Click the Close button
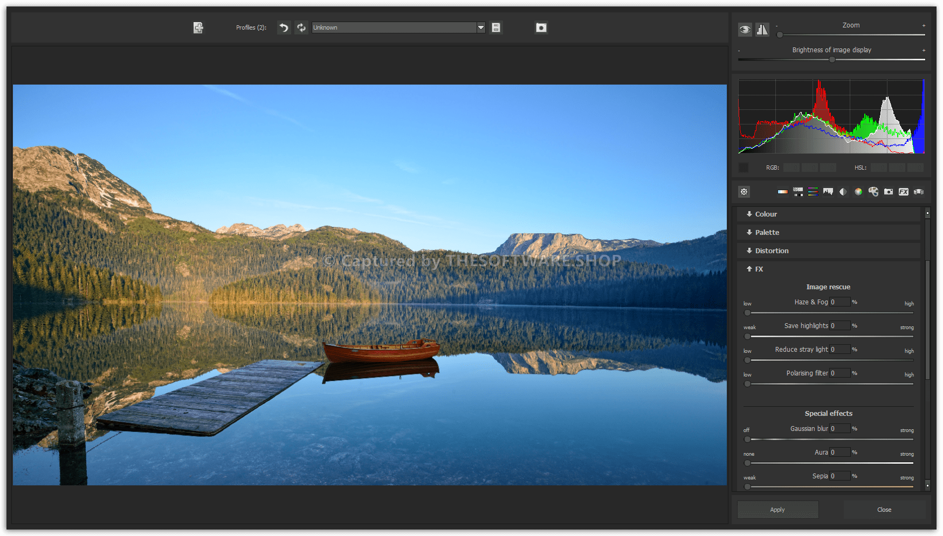 [884, 510]
